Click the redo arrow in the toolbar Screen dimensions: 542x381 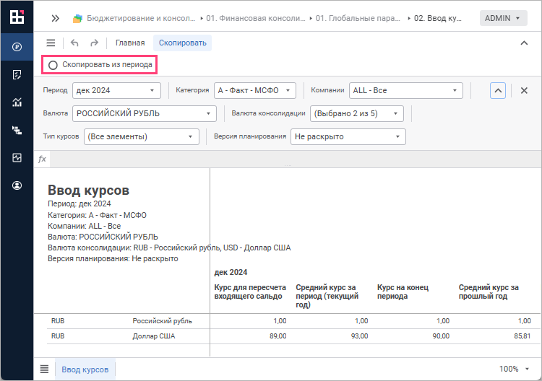pos(94,43)
